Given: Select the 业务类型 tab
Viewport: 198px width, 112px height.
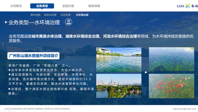Looking at the screenshot, I should (x=42, y=6).
